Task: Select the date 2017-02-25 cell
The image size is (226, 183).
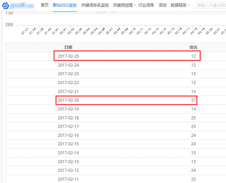Action: point(68,56)
